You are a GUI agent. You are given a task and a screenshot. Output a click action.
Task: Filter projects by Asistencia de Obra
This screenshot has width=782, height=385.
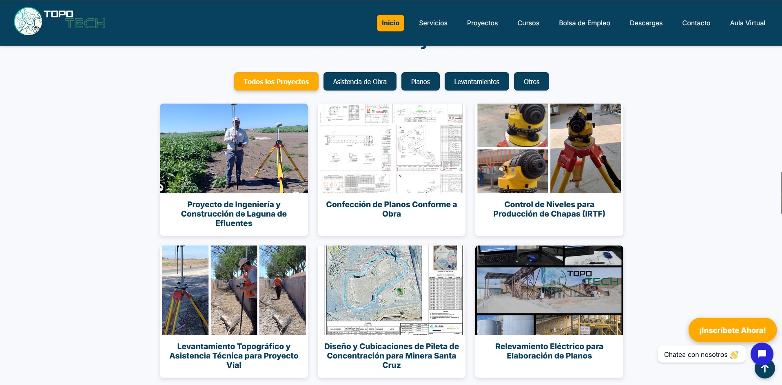point(359,82)
